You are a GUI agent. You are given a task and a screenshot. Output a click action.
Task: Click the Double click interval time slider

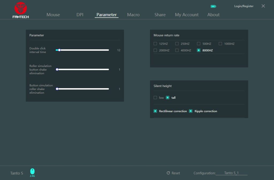point(82,50)
